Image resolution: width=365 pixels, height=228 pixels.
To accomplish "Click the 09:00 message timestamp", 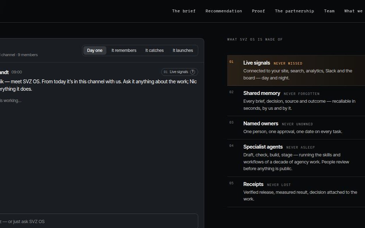I will [x=17, y=72].
